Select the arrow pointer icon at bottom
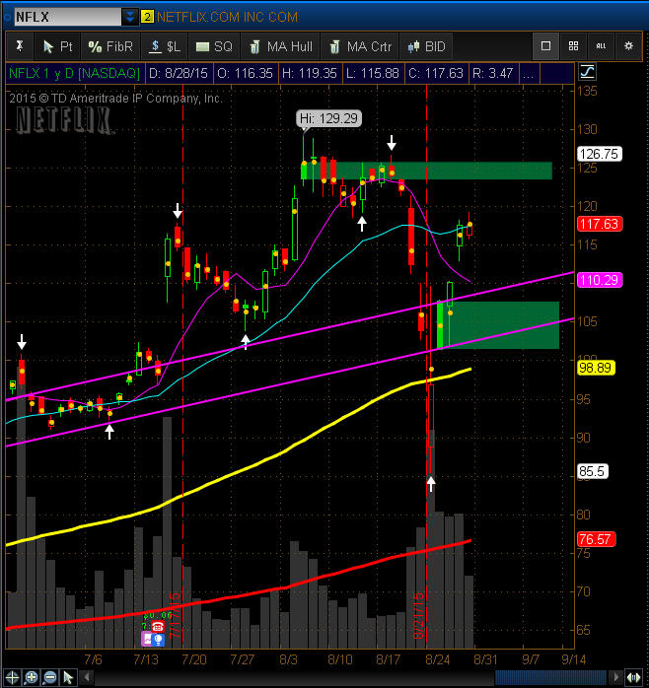The image size is (649, 688). coord(68,677)
